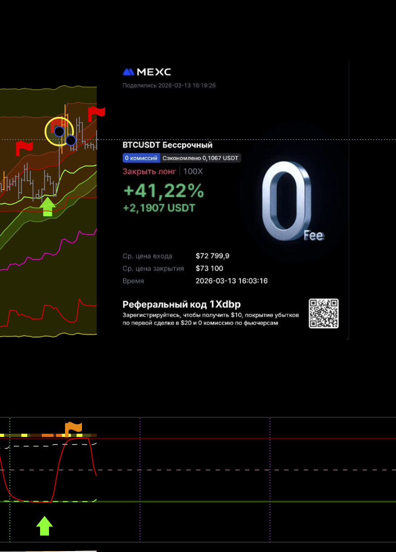
Task: Click the 'Закрыть лонг' label
Action: [x=149, y=171]
